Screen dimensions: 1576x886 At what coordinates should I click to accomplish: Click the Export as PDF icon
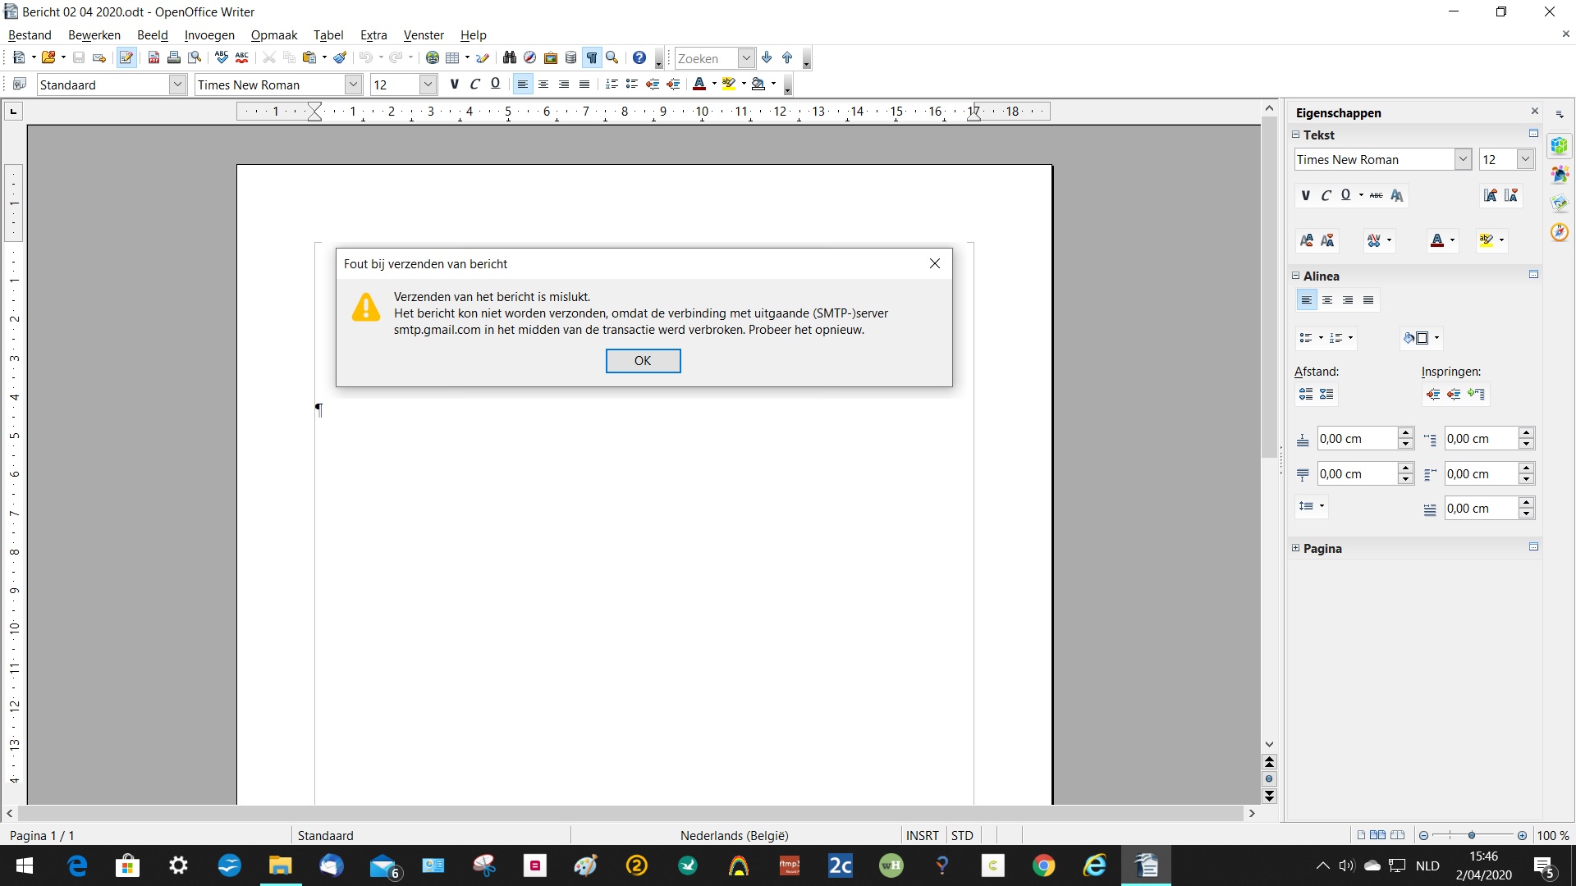tap(153, 58)
